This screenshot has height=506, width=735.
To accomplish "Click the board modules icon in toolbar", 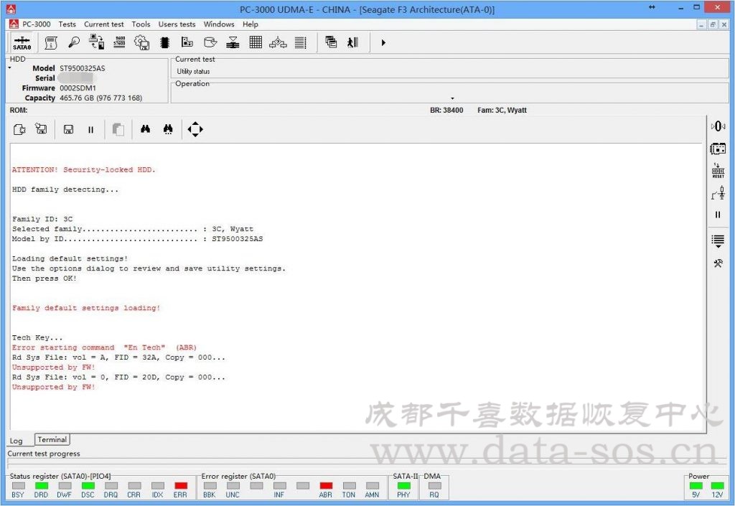I will coord(187,42).
